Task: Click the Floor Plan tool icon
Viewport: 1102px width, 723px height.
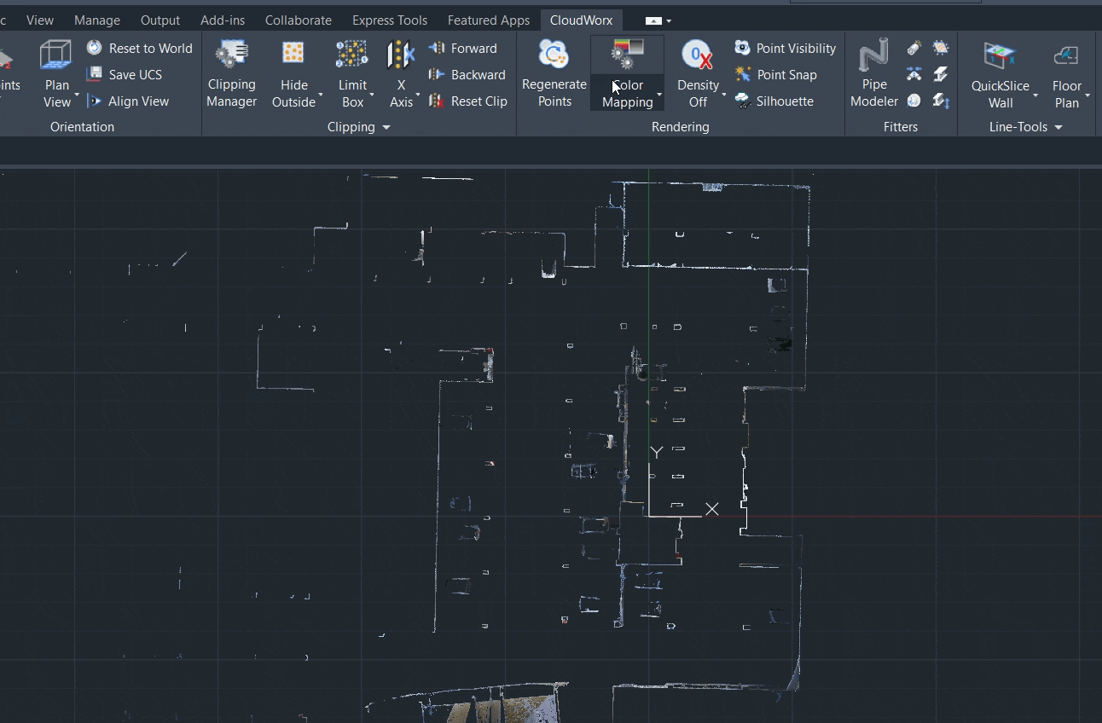Action: tap(1065, 56)
